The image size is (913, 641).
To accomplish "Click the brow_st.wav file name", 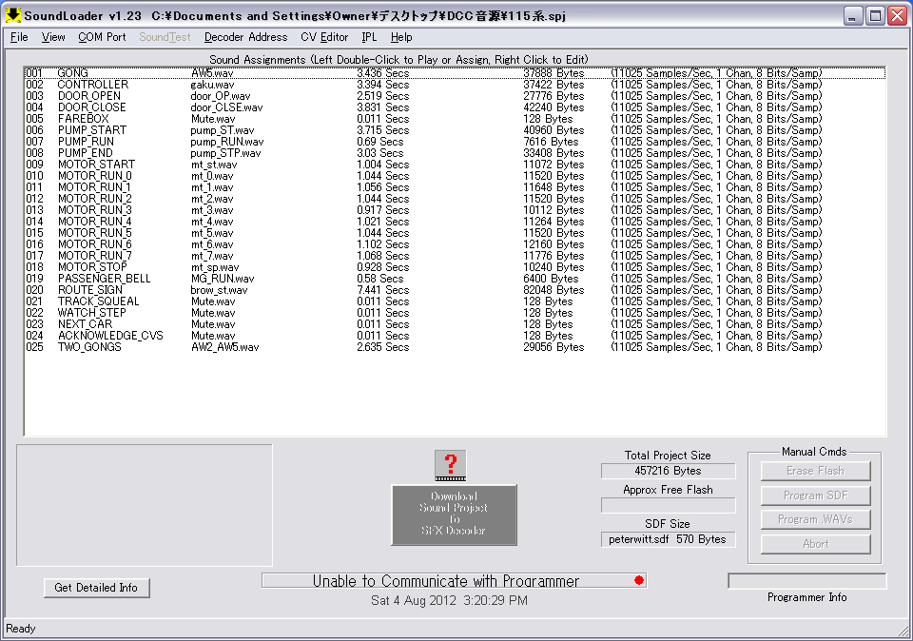I will click(219, 290).
